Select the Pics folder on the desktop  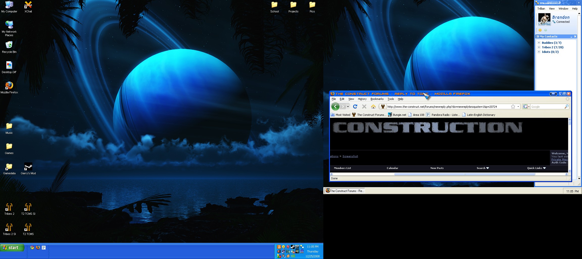(312, 7)
